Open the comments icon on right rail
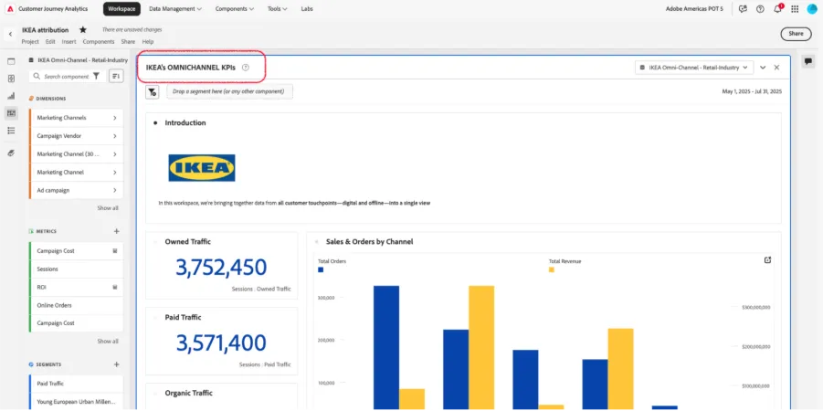The height and width of the screenshot is (411, 823). (x=807, y=61)
